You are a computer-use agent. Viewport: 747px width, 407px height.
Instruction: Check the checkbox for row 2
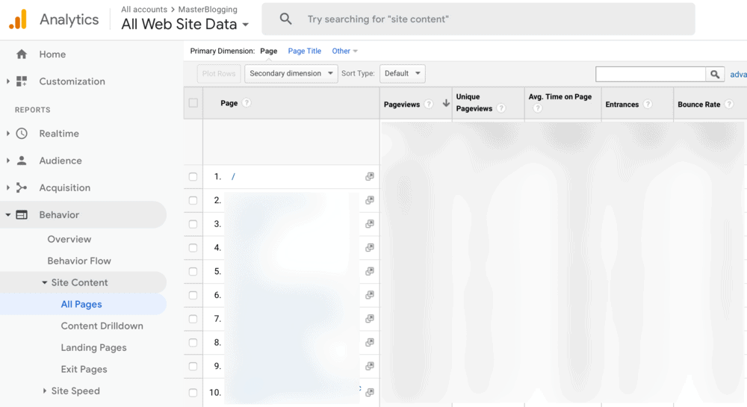click(x=193, y=200)
